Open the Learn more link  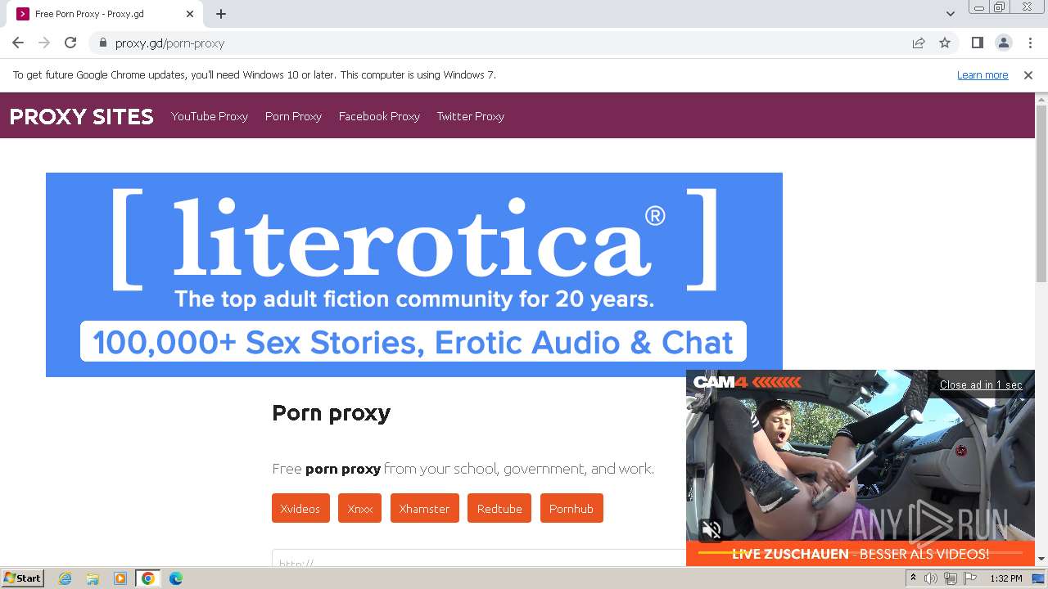point(982,75)
